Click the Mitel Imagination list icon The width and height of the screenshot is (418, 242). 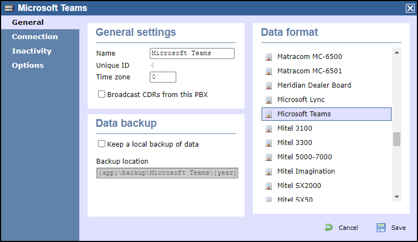pos(268,171)
